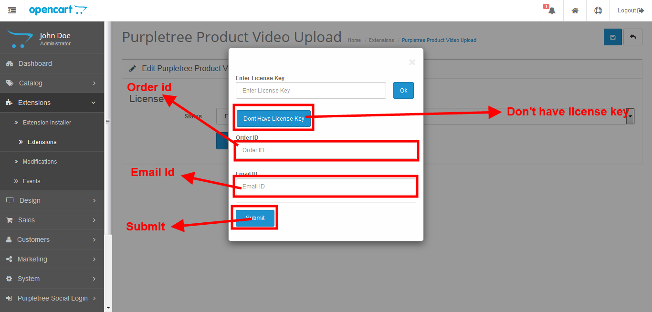Log out via the Logout link
Screen dimensions: 652x312
coord(631,10)
